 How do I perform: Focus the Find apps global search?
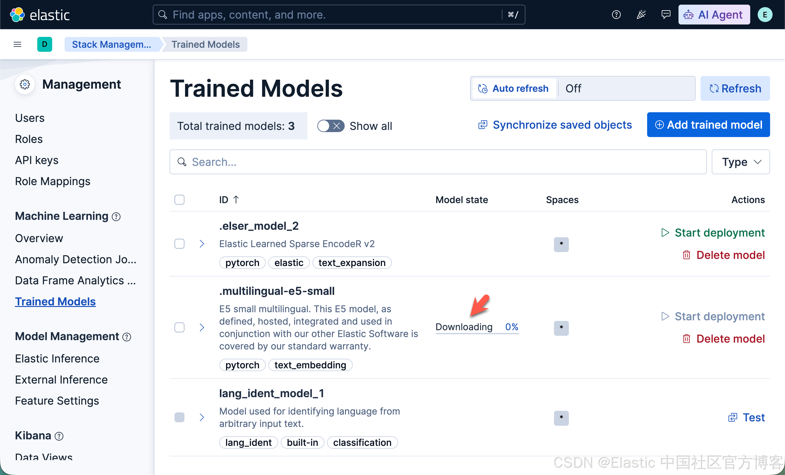pyautogui.click(x=339, y=15)
